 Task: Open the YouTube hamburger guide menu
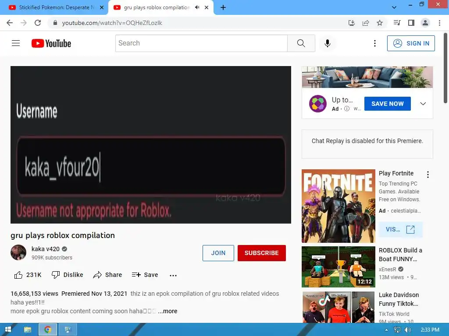(x=16, y=43)
